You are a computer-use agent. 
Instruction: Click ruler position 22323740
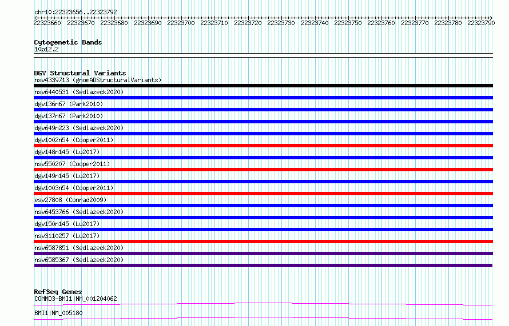click(315, 23)
